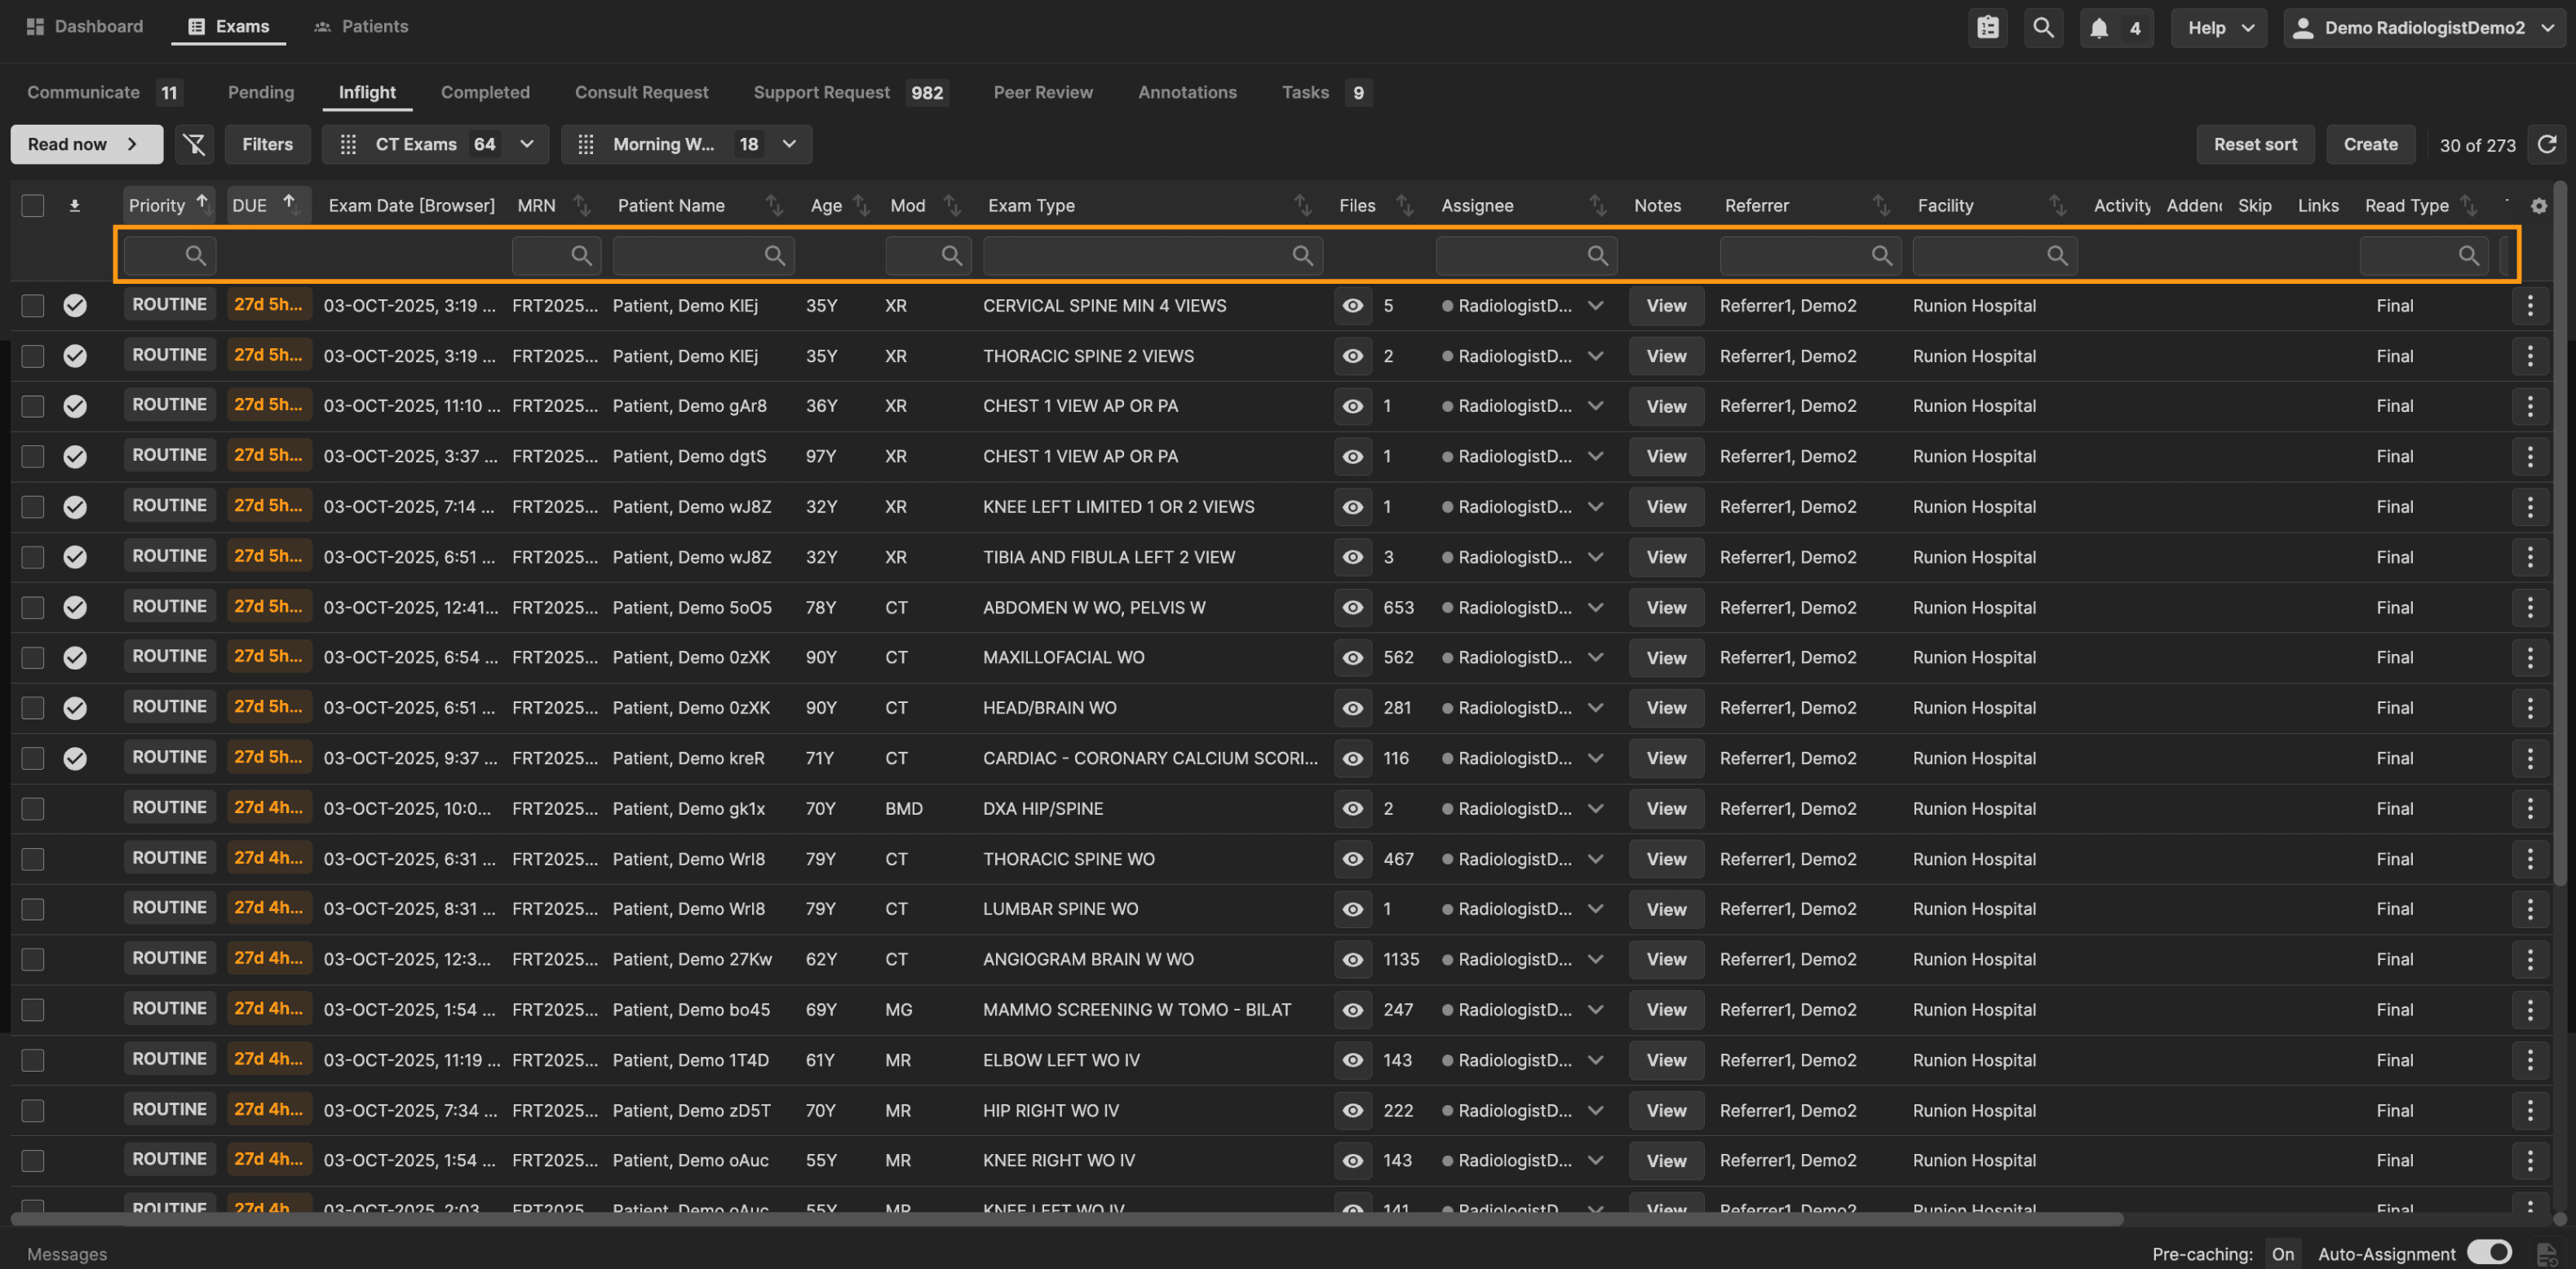Click the Reset sort button
The image size is (2576, 1269).
click(2254, 144)
